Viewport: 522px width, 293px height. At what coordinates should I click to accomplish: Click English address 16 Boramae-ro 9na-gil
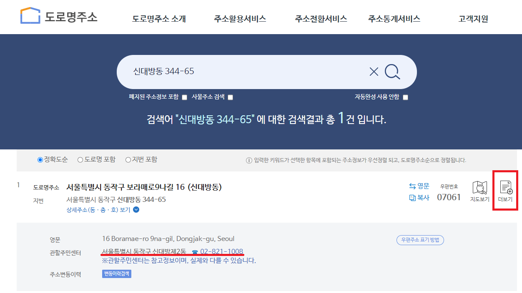(x=168, y=239)
